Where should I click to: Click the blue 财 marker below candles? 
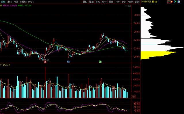(x=68, y=62)
